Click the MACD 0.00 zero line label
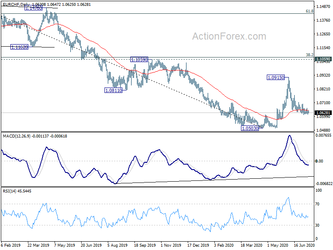 [319, 161]
